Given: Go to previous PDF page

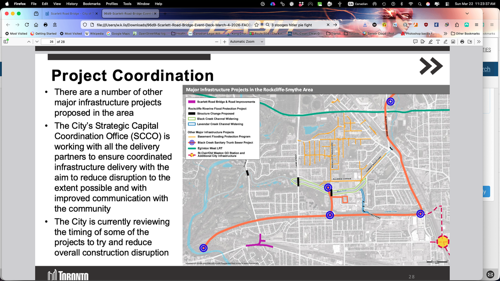Looking at the screenshot, I should (29, 41).
